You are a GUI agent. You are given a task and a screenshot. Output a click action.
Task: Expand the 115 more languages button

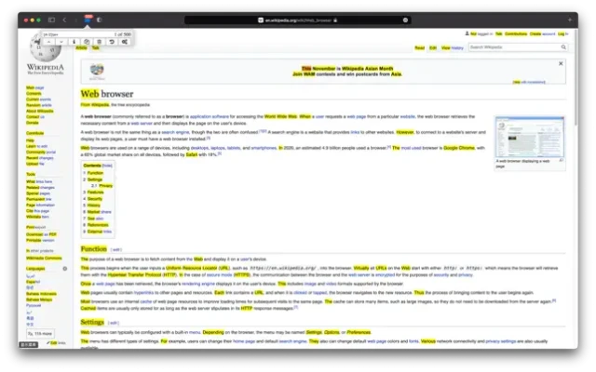click(x=41, y=334)
